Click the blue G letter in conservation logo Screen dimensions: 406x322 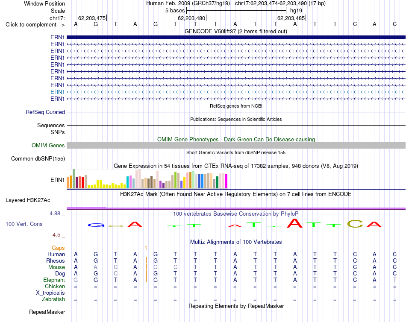[96, 225]
